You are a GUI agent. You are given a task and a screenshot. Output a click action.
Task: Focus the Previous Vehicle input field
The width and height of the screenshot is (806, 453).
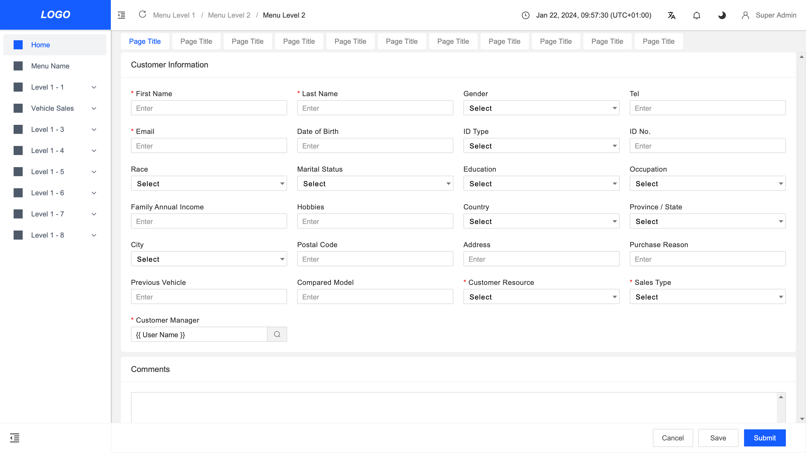[x=209, y=297]
